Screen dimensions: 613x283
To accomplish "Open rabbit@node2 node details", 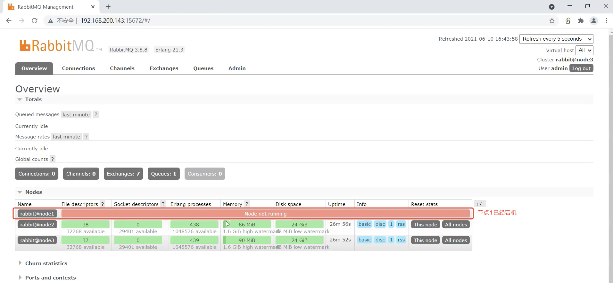I will pos(37,225).
